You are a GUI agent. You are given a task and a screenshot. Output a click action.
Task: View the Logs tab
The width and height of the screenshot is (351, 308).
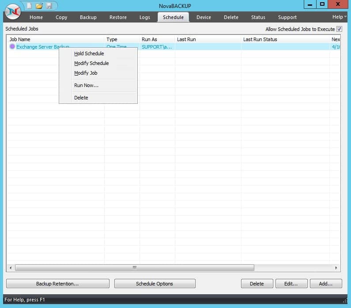coord(145,17)
